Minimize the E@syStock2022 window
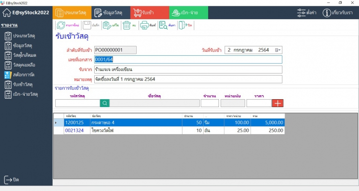This screenshot has width=359, height=191. tap(328, 3)
